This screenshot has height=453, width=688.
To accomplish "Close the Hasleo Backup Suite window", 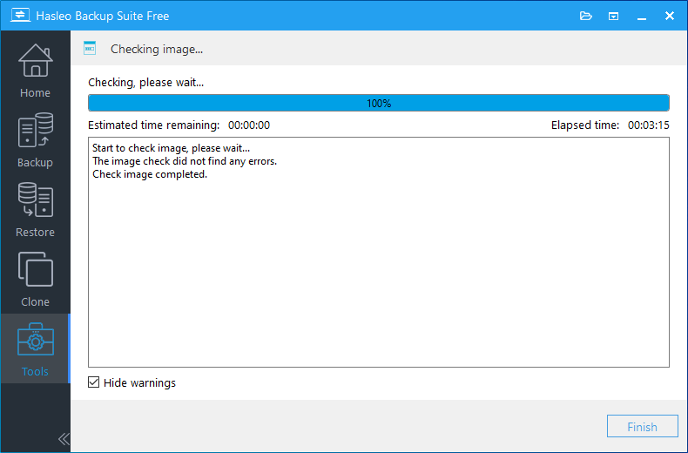I will (670, 16).
